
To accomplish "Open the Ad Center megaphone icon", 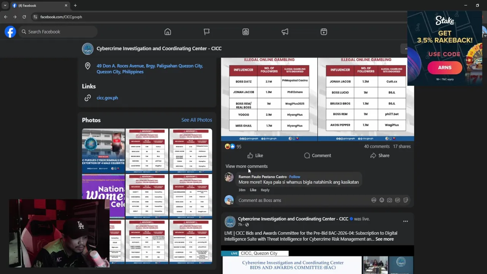I will [x=285, y=32].
